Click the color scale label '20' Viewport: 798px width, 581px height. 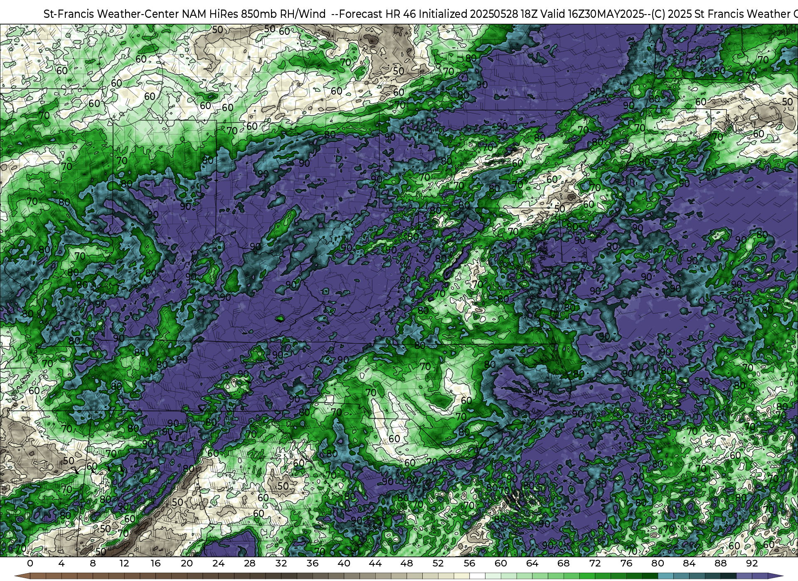pyautogui.click(x=187, y=563)
